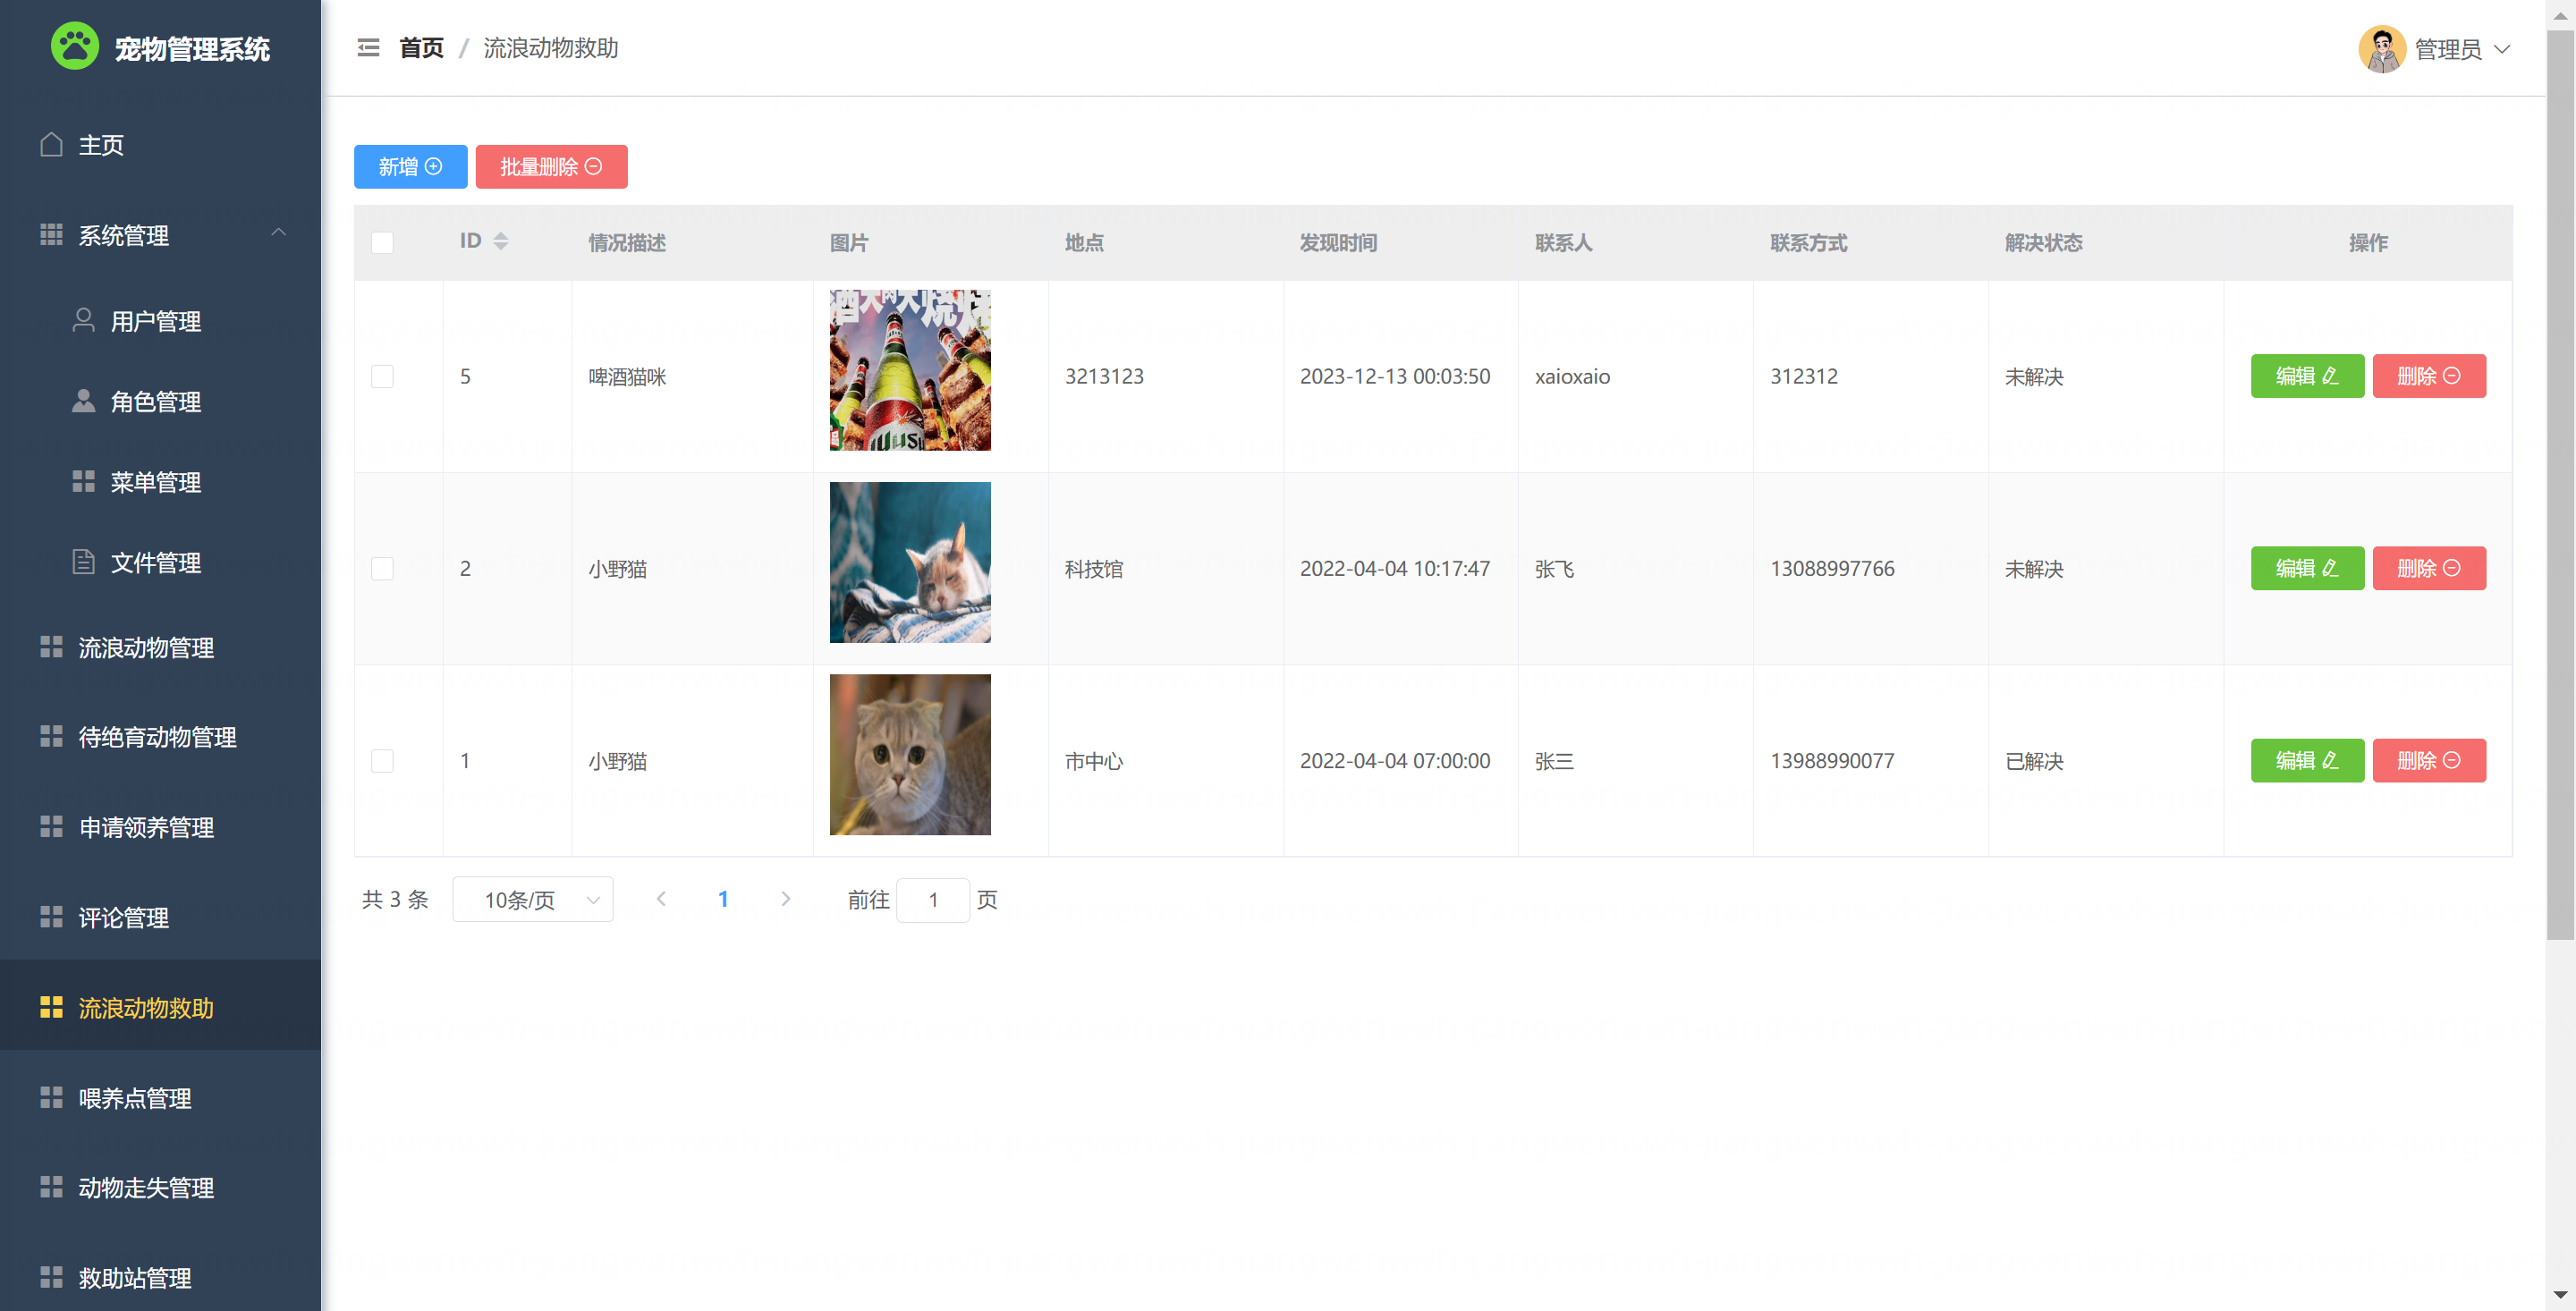Screen dimensions: 2576x1311
Task: Click the blue 新增 button
Action: tap(410, 167)
